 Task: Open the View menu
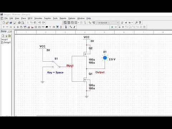pyautogui.click(x=17, y=18)
